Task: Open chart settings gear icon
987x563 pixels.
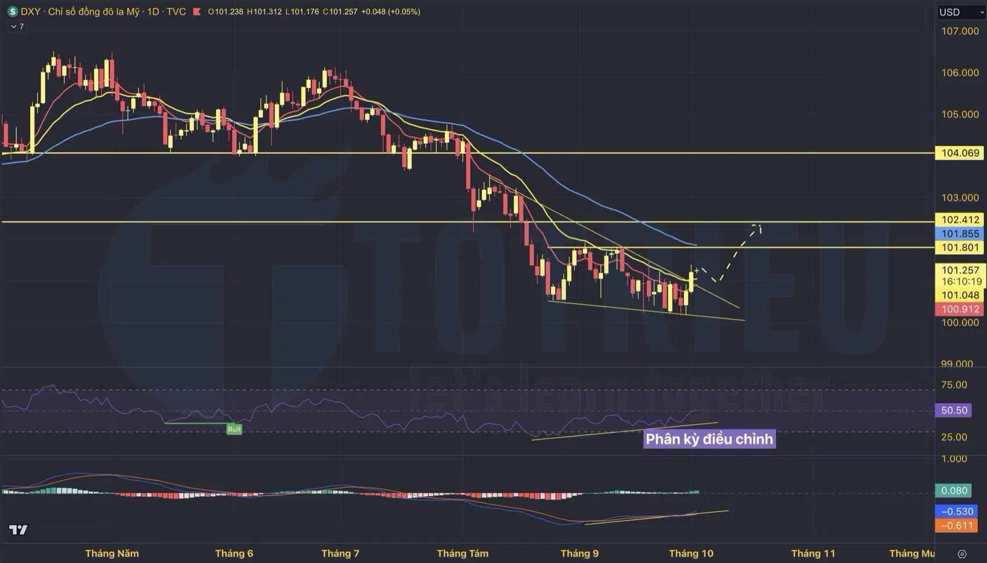Action: [x=962, y=554]
